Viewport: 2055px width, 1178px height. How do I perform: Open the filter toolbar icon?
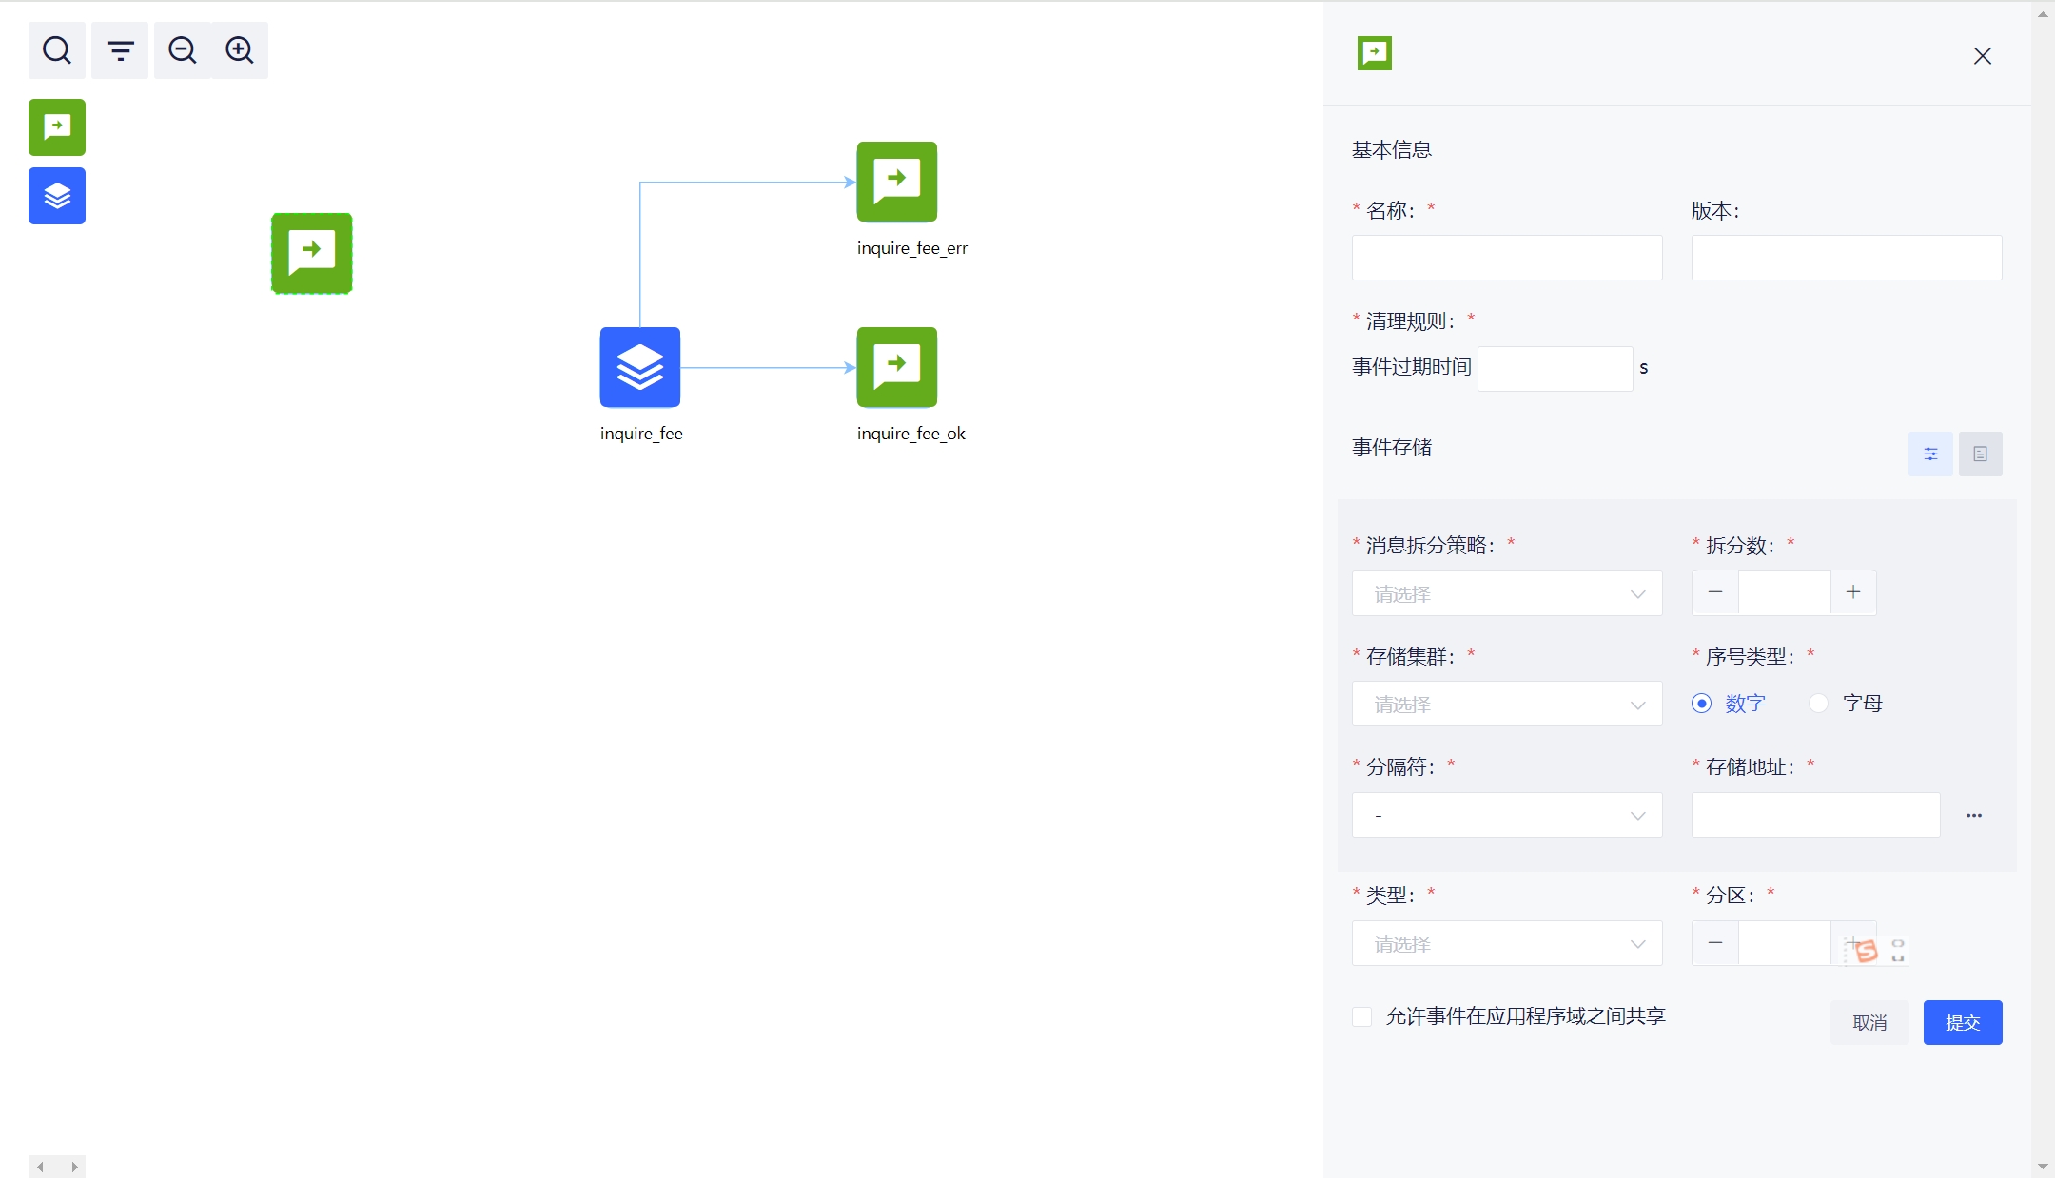pyautogui.click(x=120, y=50)
